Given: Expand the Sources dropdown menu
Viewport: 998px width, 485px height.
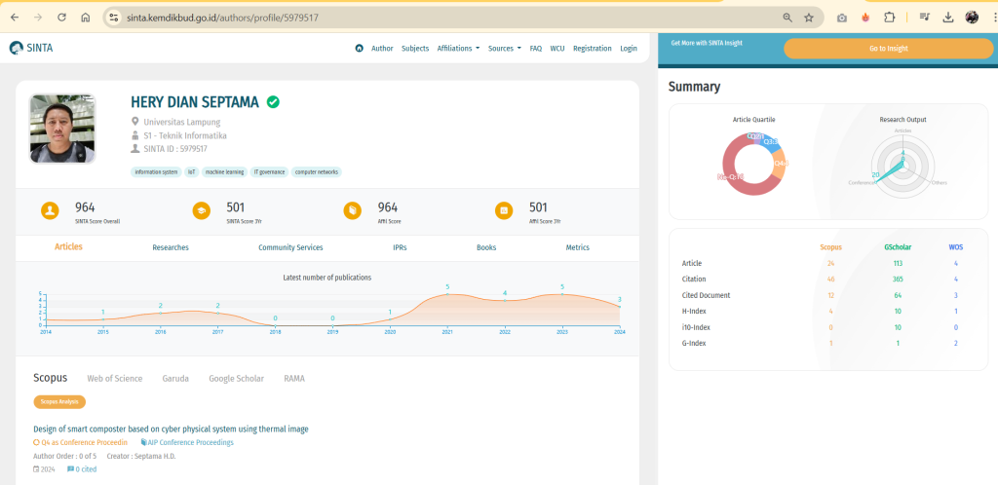Looking at the screenshot, I should pos(504,48).
